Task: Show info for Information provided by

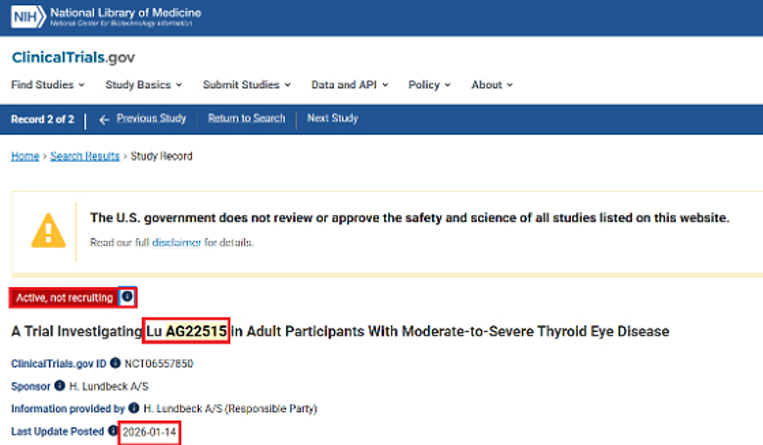Action: [134, 408]
